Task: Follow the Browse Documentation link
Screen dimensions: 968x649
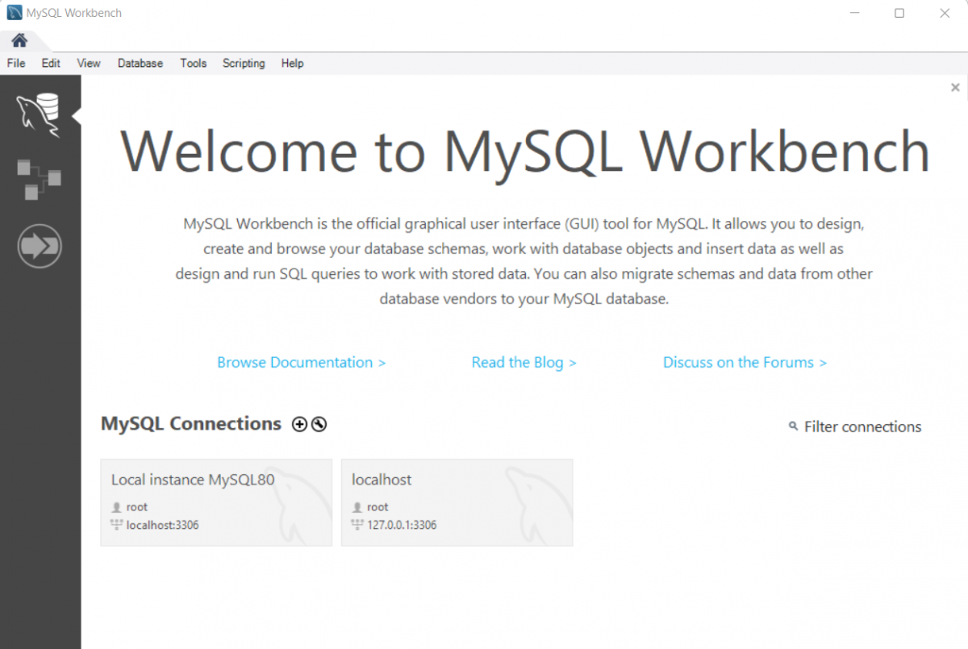Action: click(301, 362)
